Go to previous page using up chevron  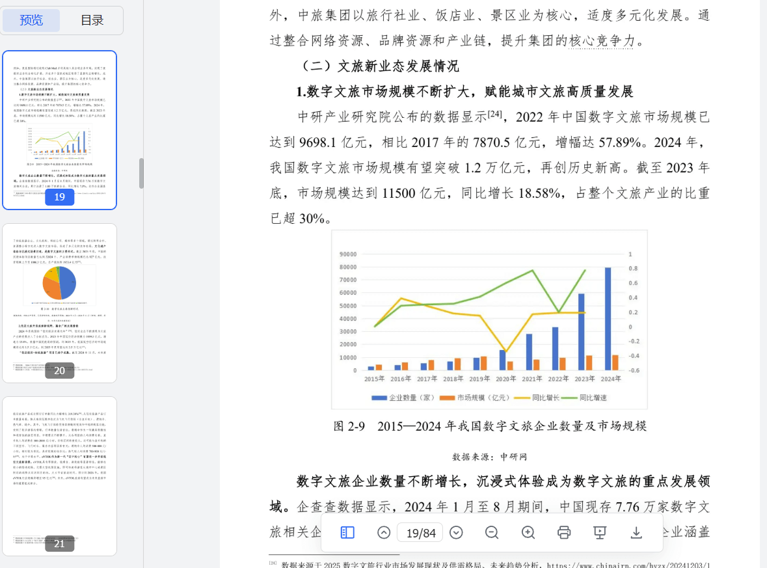pyautogui.click(x=384, y=533)
